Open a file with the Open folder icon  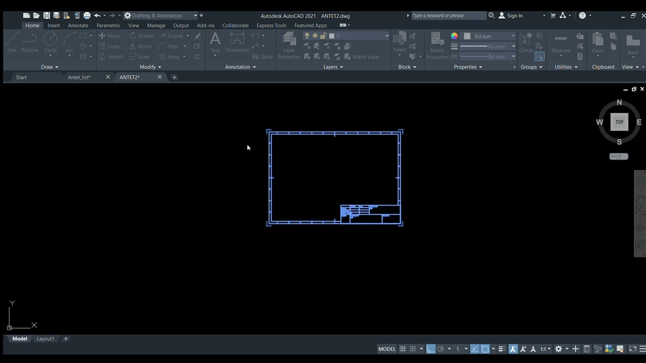pyautogui.click(x=36, y=16)
